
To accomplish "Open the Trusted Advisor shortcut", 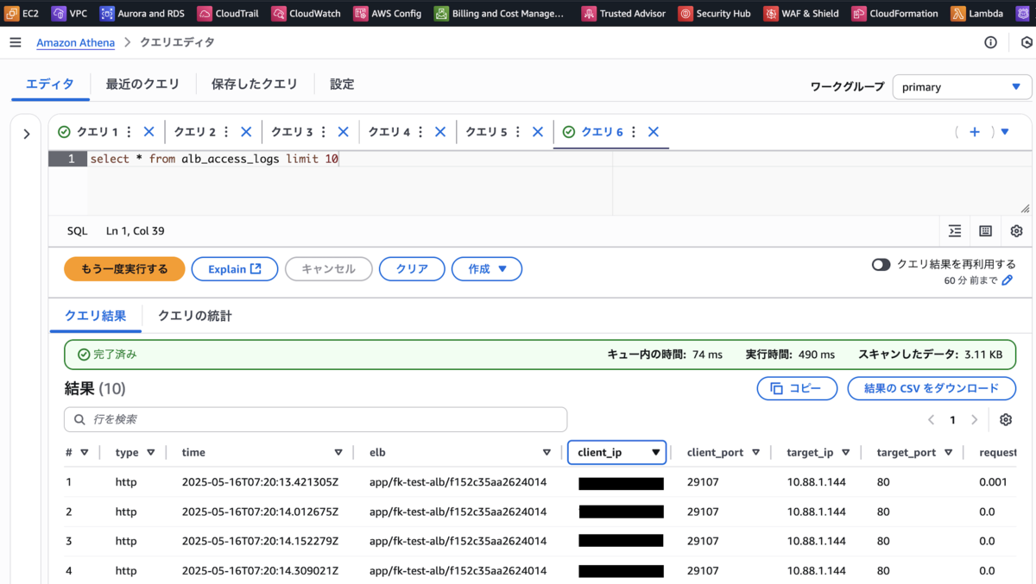I will [x=623, y=14].
